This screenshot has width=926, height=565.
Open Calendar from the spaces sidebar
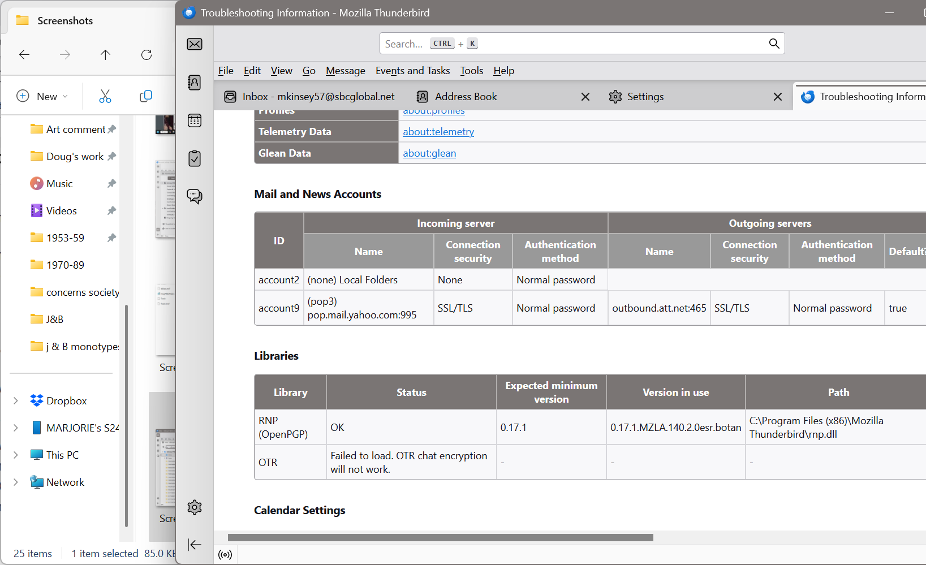click(195, 120)
